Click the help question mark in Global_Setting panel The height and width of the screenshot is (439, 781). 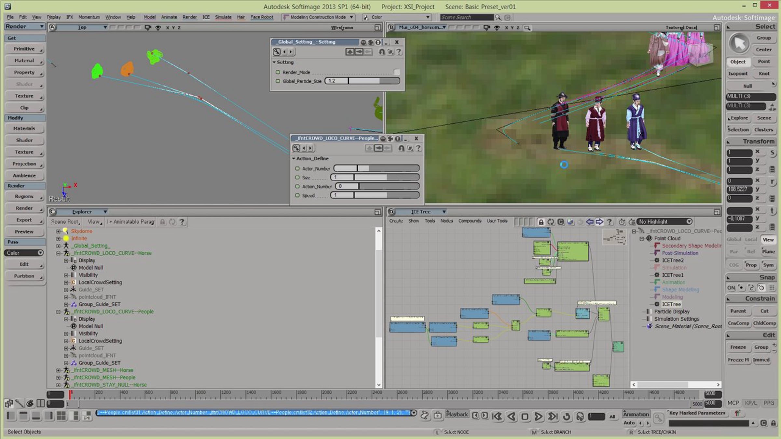pos(399,52)
